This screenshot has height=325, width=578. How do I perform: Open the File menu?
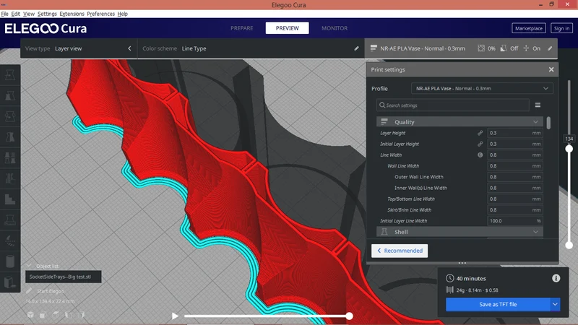4,14
